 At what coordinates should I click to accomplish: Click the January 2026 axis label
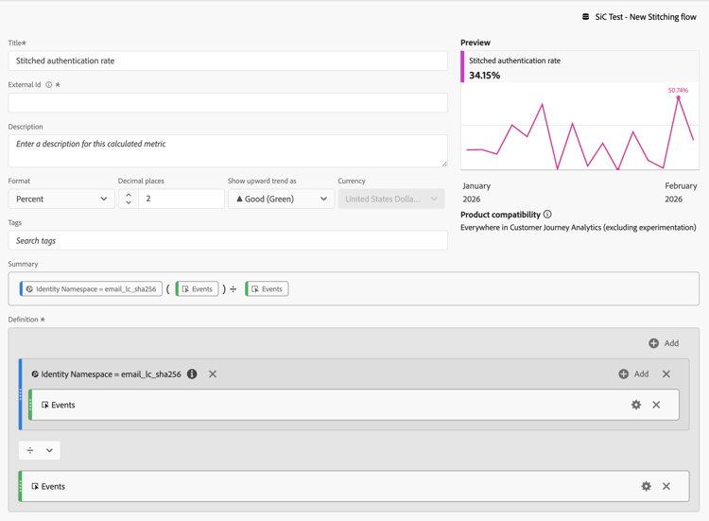(476, 192)
